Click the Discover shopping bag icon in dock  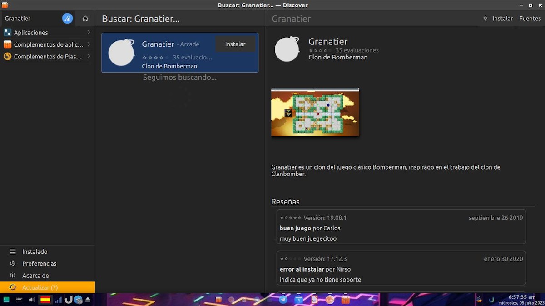(x=346, y=300)
